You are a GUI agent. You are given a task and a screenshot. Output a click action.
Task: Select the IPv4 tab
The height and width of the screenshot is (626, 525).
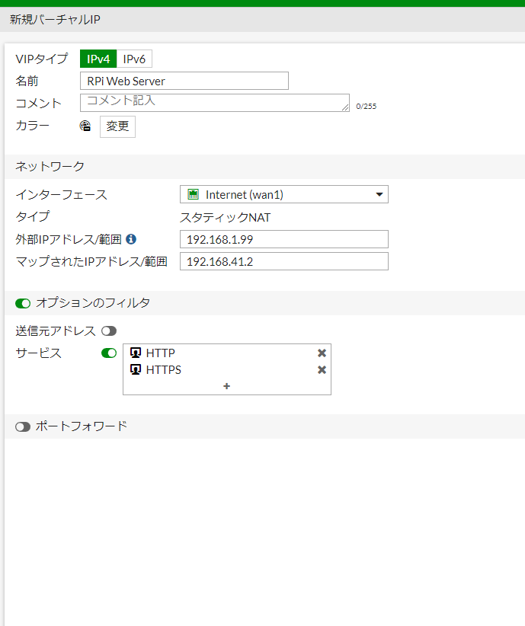pos(98,59)
